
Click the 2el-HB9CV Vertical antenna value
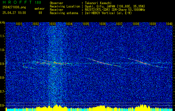108,13
